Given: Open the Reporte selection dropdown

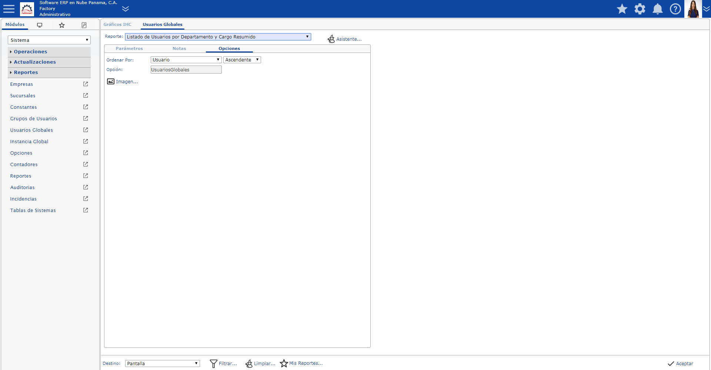Looking at the screenshot, I should click(x=218, y=37).
